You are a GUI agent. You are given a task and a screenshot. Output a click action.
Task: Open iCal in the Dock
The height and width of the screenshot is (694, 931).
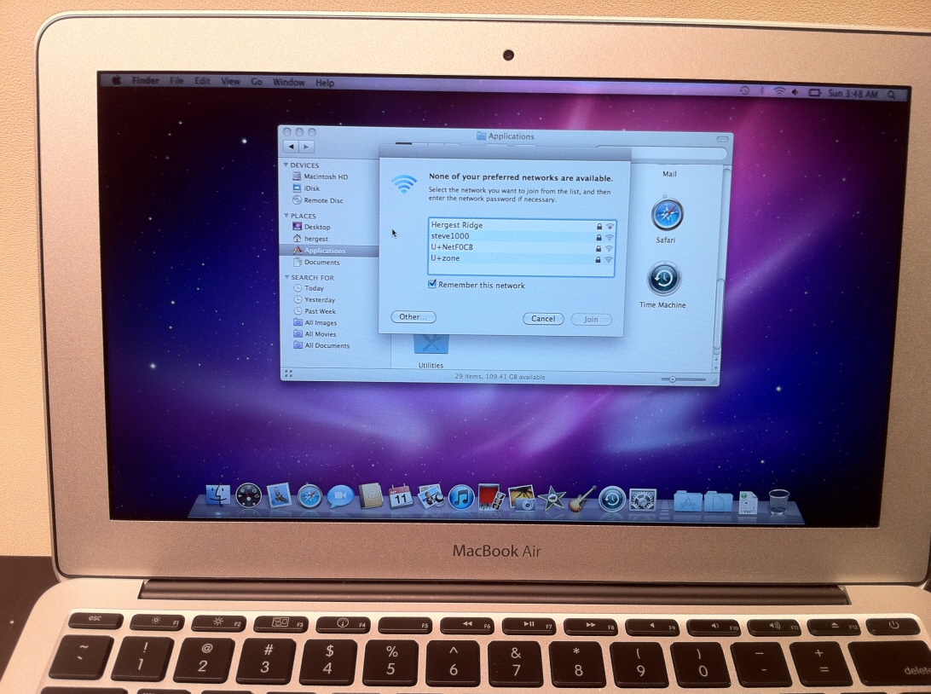(401, 497)
